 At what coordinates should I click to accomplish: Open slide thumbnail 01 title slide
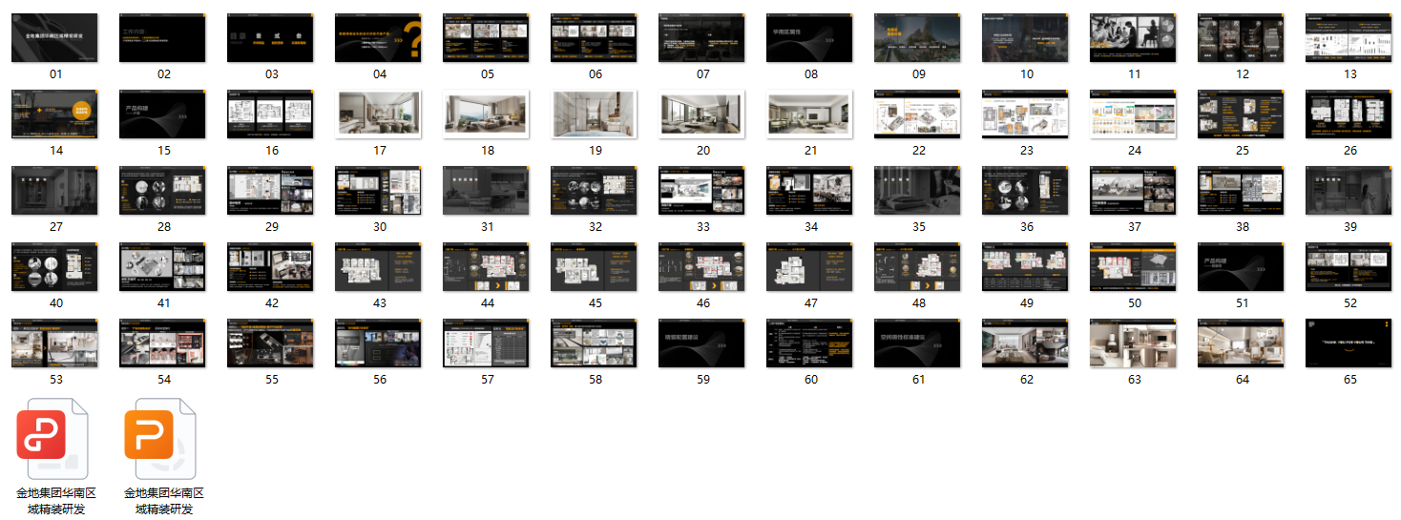(54, 38)
